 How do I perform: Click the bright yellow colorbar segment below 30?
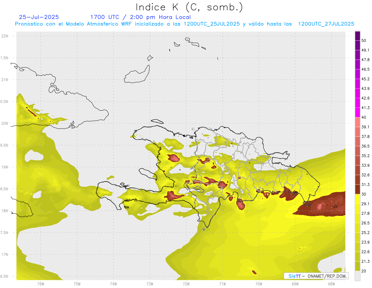[358, 199]
